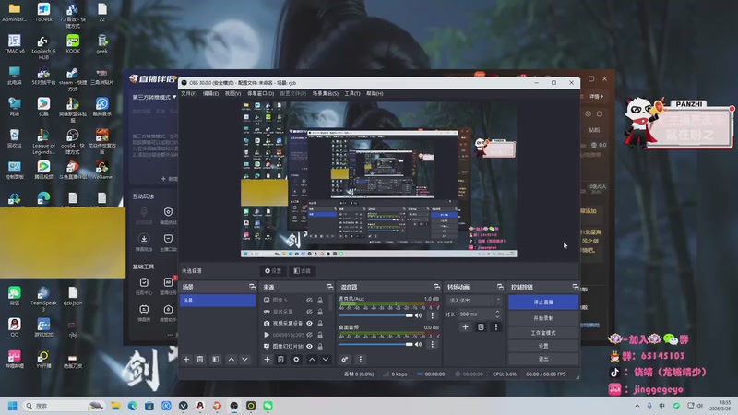
Task: Toggle visibility of 图像 5 source
Action: (309, 301)
